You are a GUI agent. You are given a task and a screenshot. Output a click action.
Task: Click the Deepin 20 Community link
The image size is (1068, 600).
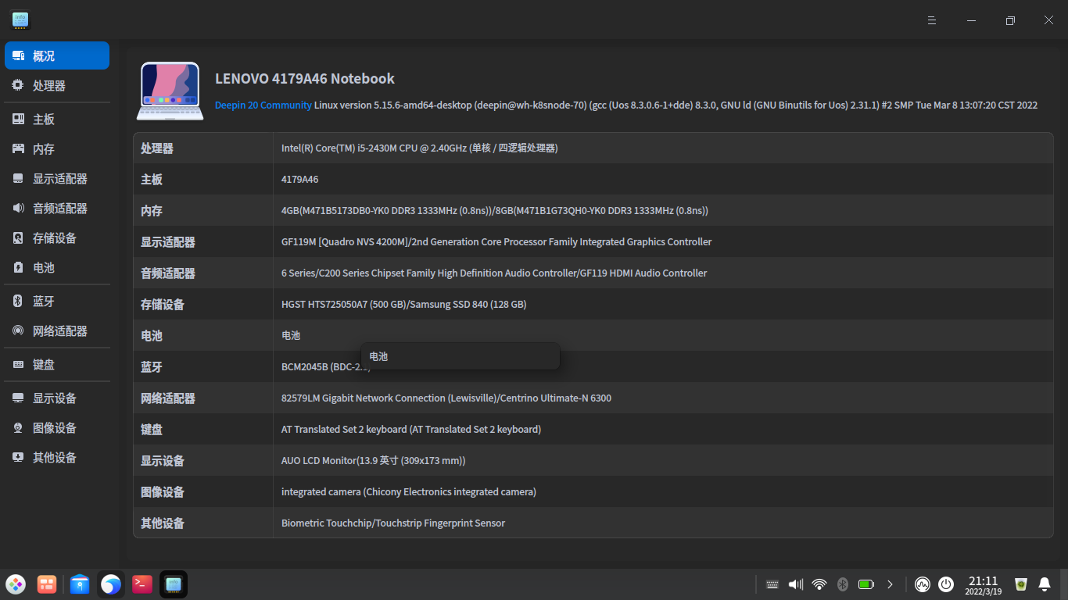pos(263,105)
